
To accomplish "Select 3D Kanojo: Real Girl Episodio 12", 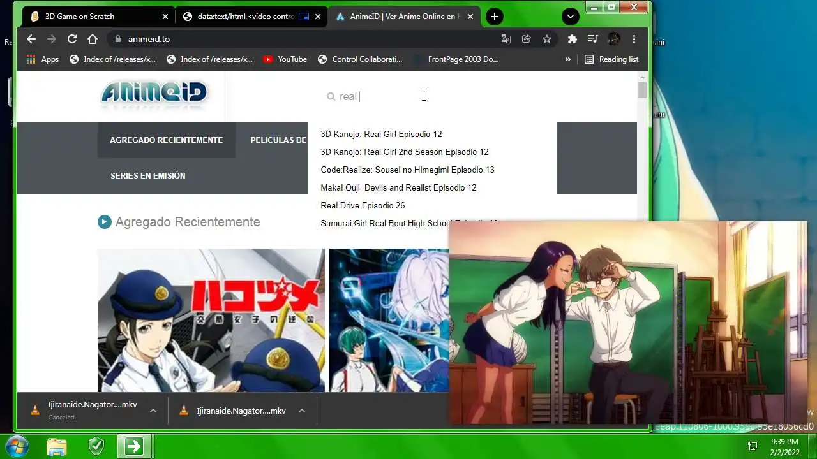I will 381,134.
